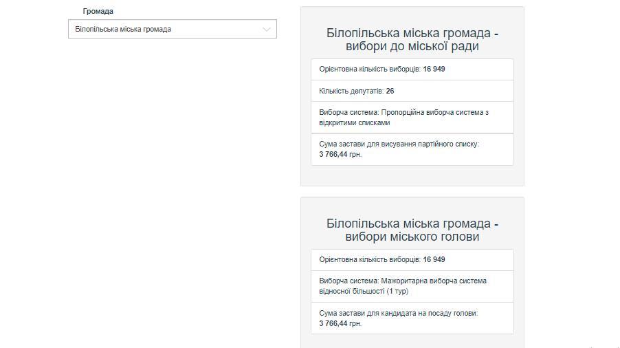Click value 16 949 in council card

tap(434, 69)
